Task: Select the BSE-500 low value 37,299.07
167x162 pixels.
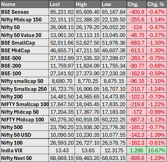Action: (114, 58)
